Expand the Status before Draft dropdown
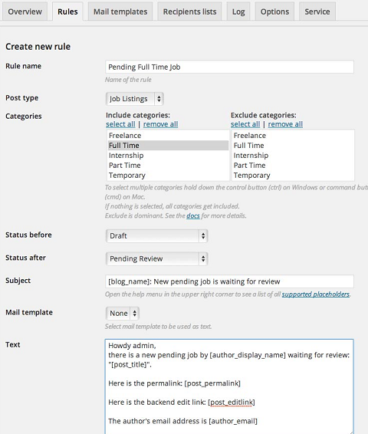This screenshot has height=434, width=368. [156, 236]
